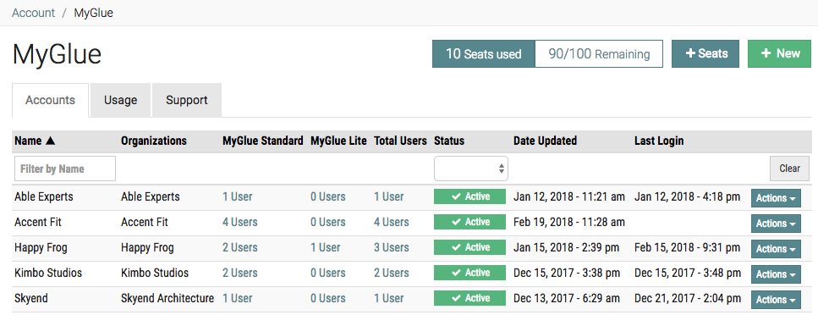The width and height of the screenshot is (818, 315).
Task: Sort by Date Updated column header
Action: click(x=545, y=141)
